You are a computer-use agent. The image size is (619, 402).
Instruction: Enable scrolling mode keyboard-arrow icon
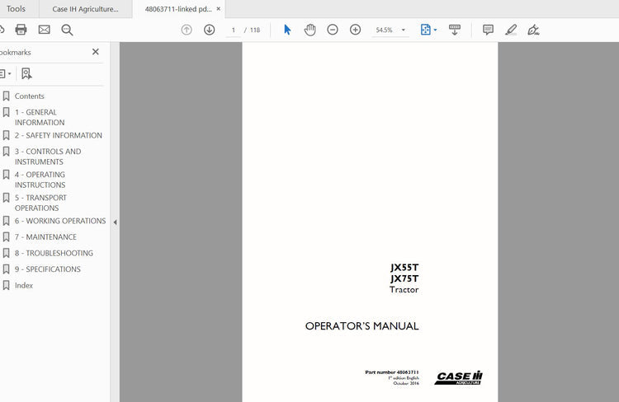pyautogui.click(x=455, y=30)
